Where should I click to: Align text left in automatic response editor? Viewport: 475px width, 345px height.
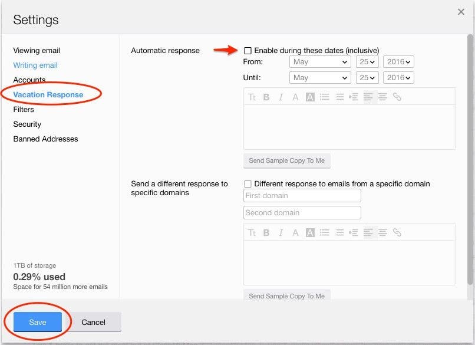[x=368, y=97]
